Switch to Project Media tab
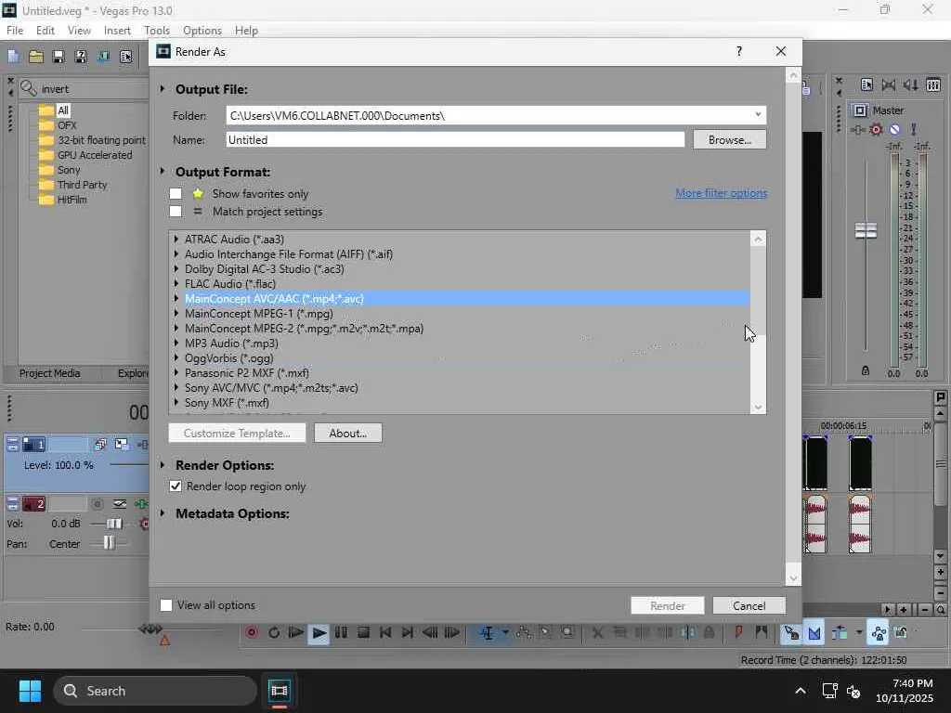The height and width of the screenshot is (713, 951). pos(50,373)
